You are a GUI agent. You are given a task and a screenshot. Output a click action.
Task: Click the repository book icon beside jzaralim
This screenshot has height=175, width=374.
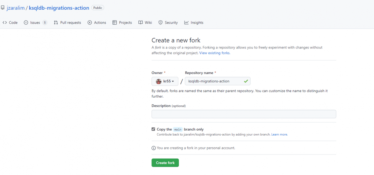coord(2,8)
